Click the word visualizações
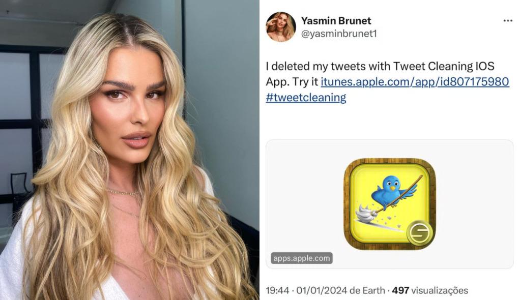 pos(440,290)
